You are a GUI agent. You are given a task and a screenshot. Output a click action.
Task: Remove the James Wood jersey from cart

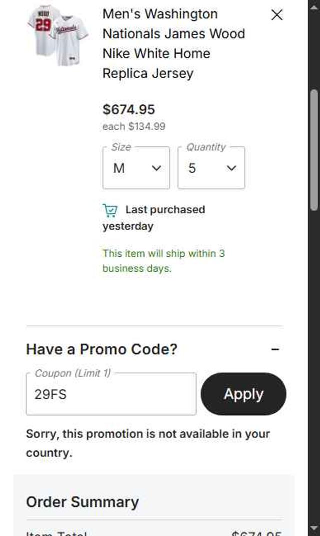[x=276, y=15]
